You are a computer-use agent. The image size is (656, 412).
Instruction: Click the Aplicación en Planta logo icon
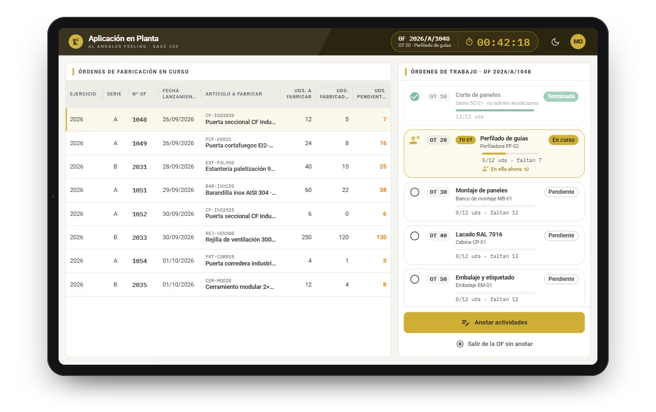pos(76,42)
